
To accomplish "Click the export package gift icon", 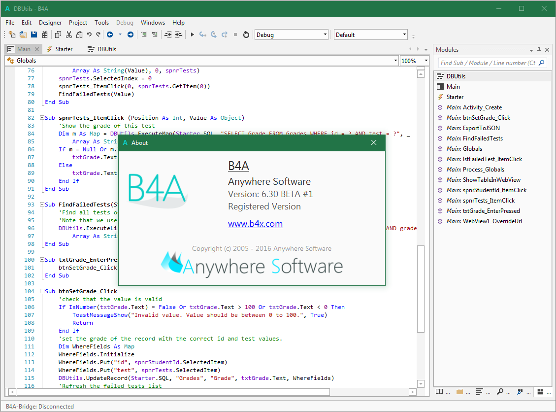I will tap(45, 34).
